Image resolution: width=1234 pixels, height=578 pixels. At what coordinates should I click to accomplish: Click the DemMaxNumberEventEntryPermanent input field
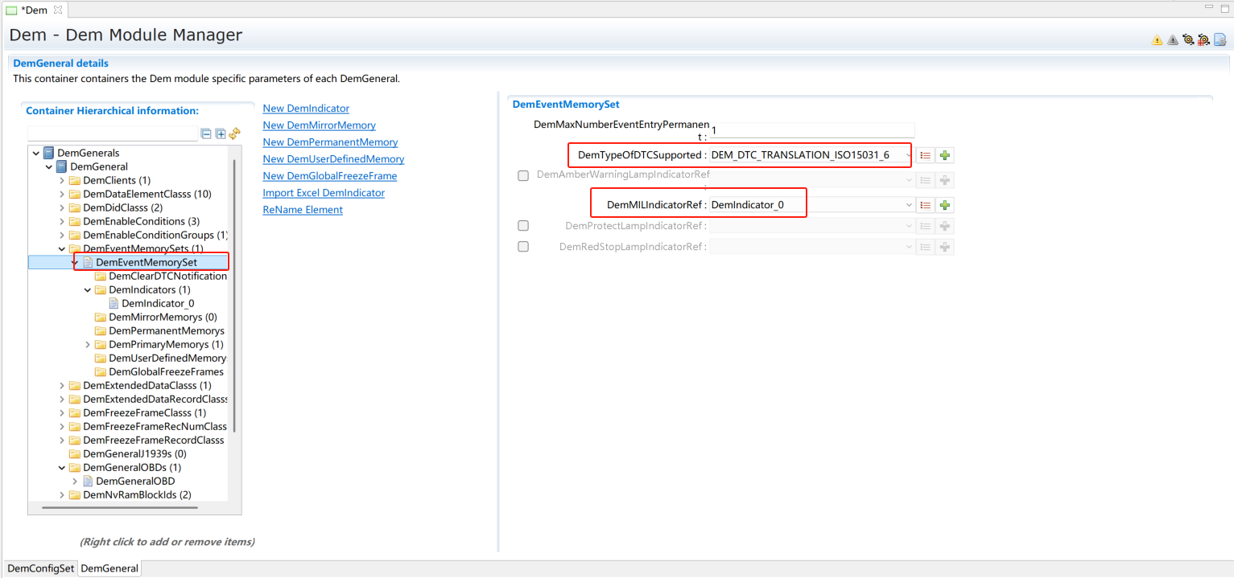point(811,130)
